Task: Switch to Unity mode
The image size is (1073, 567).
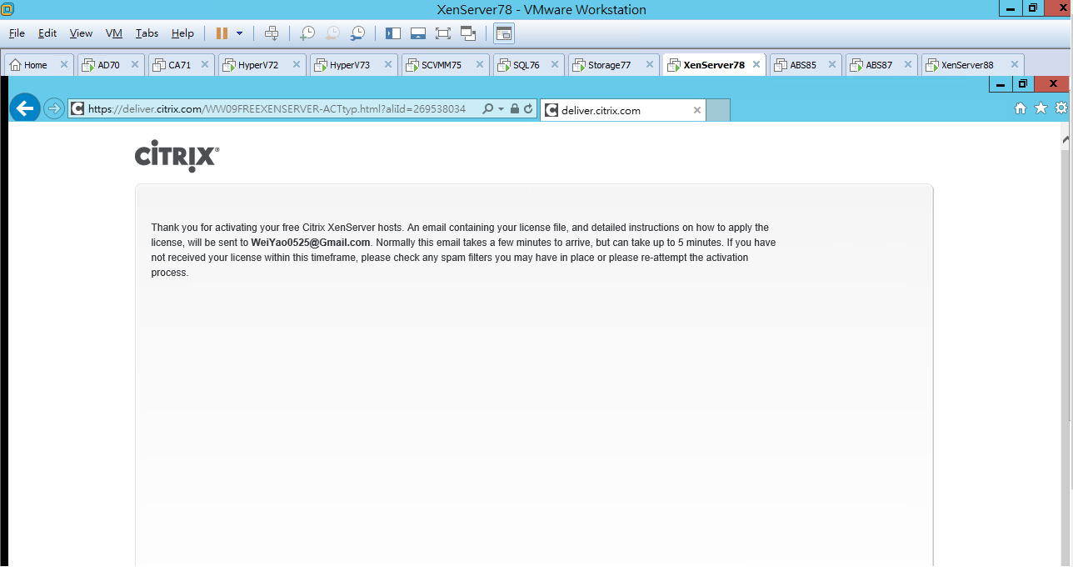Action: click(x=468, y=33)
